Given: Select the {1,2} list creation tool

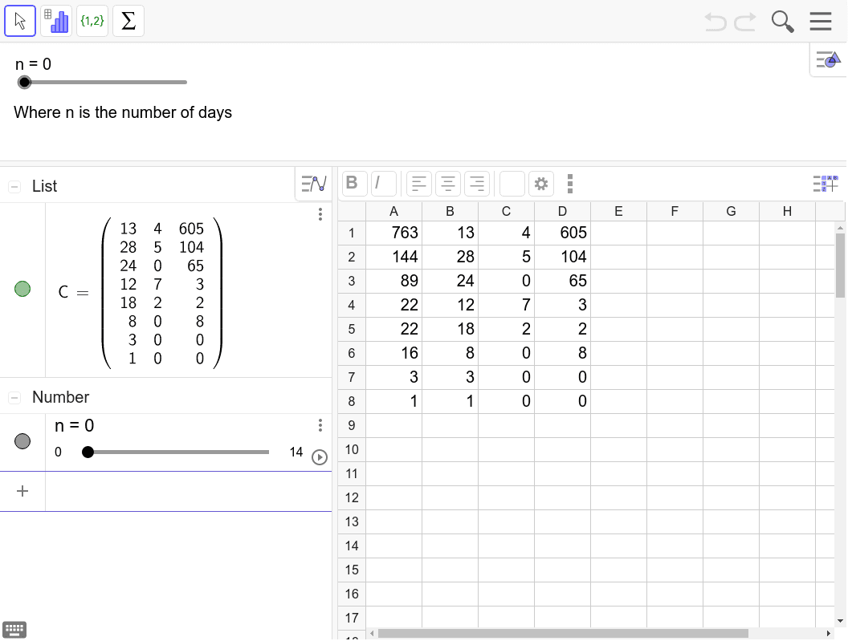Looking at the screenshot, I should 92,21.
